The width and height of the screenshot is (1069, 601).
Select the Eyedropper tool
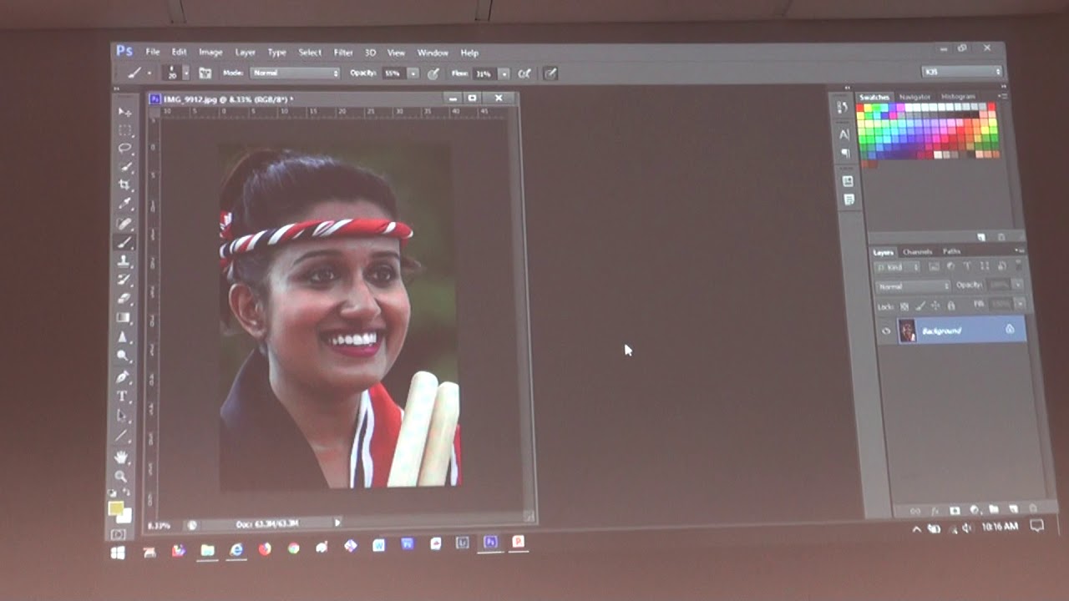124,204
